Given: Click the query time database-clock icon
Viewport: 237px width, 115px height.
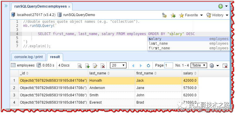Looking at the screenshot, I should 39,65.
